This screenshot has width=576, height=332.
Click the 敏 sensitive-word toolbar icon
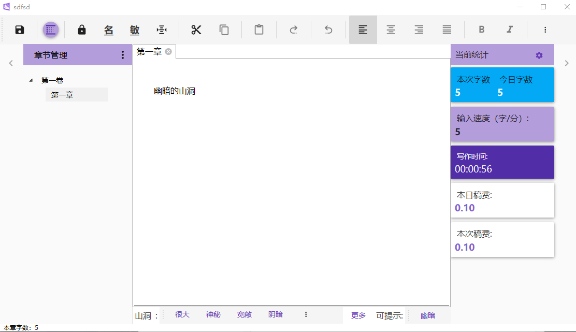[x=135, y=30]
